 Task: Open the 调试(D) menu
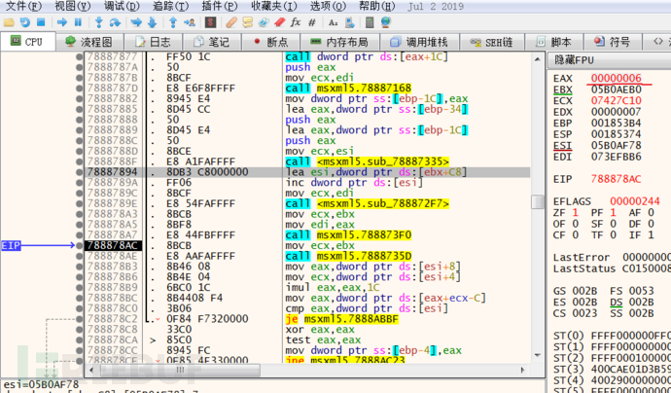(120, 6)
